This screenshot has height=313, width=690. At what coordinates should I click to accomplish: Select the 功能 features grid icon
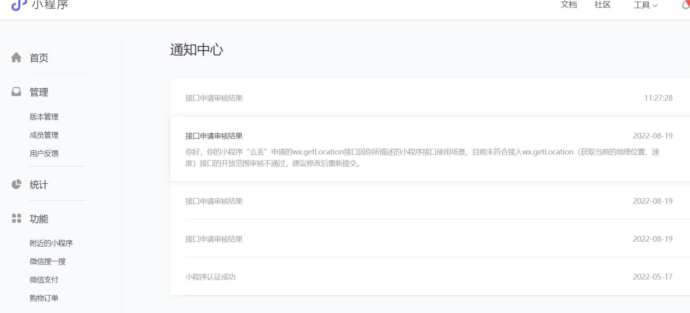16,219
